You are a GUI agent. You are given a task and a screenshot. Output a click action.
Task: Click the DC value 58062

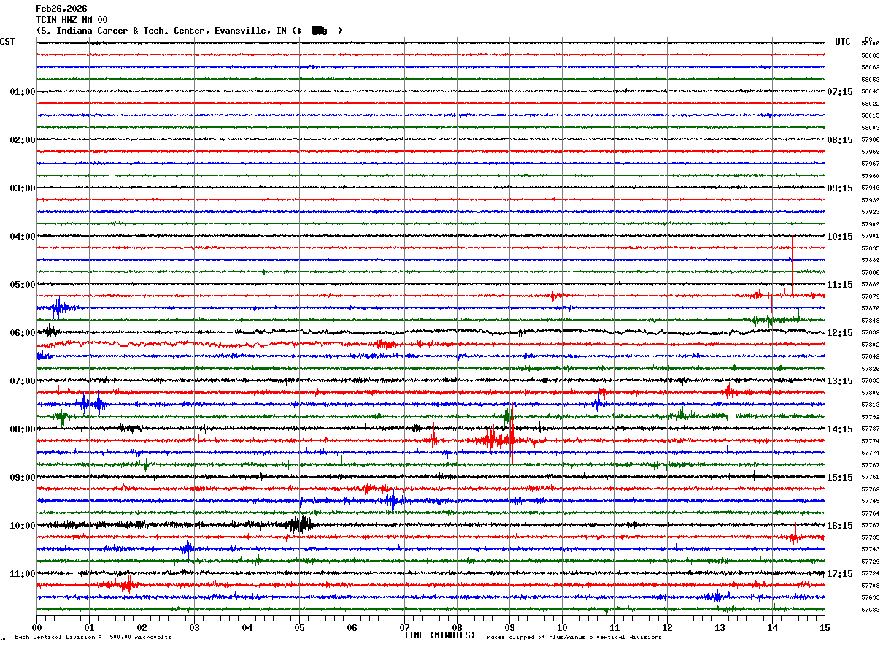click(870, 68)
